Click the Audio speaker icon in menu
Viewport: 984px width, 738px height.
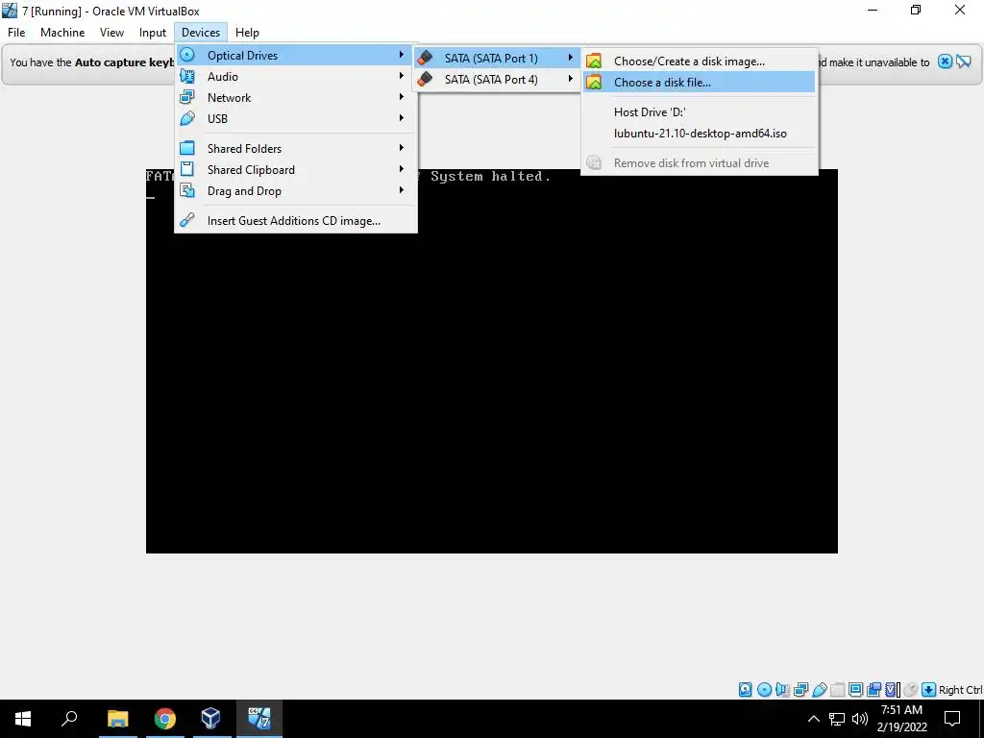[x=187, y=76]
